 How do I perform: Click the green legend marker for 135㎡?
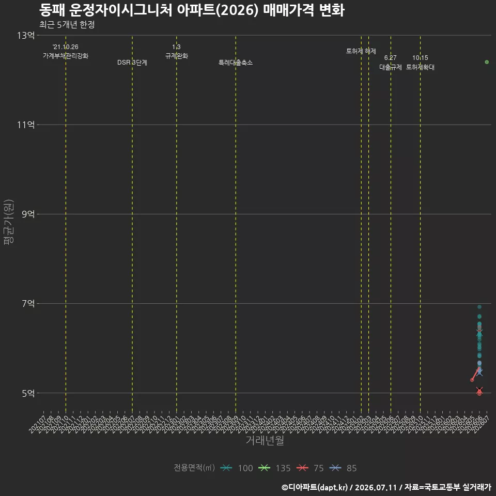(264, 468)
